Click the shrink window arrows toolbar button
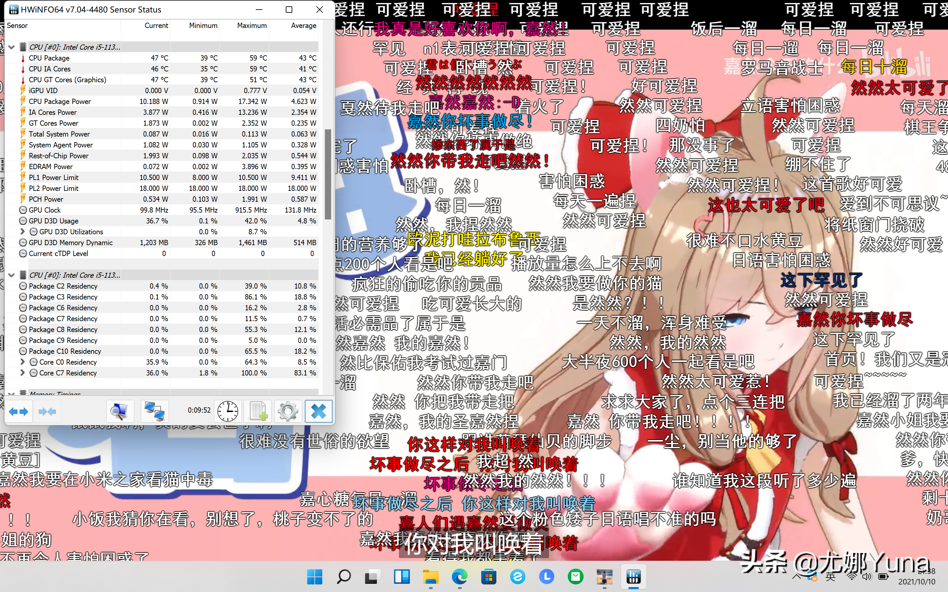 [47, 411]
